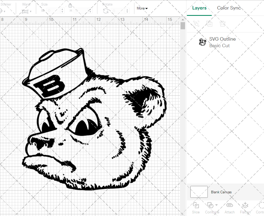Click the Blank Canvas entry
This screenshot has height=216, width=264.
click(x=221, y=192)
